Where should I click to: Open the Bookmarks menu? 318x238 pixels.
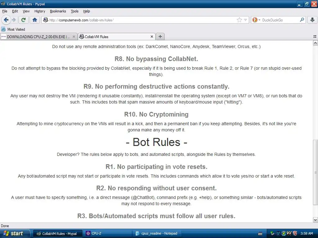tap(58, 11)
